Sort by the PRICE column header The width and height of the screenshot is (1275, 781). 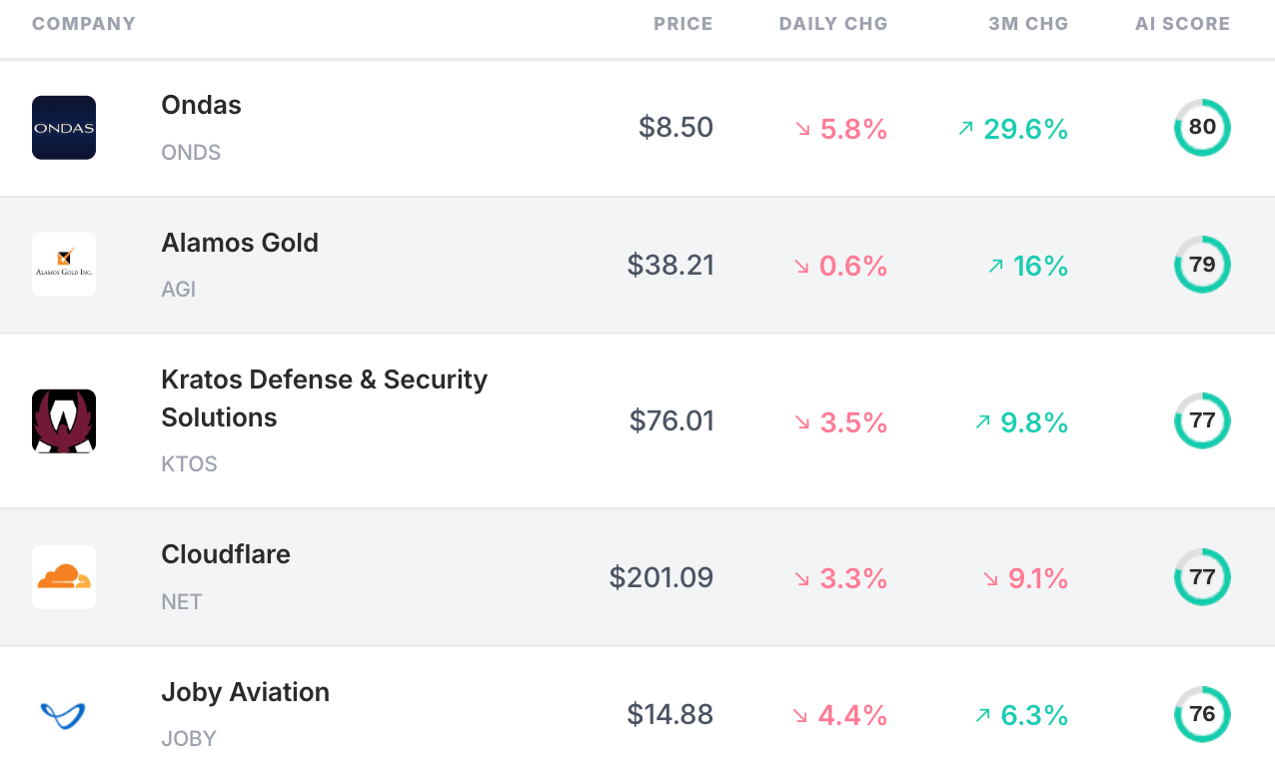[683, 24]
